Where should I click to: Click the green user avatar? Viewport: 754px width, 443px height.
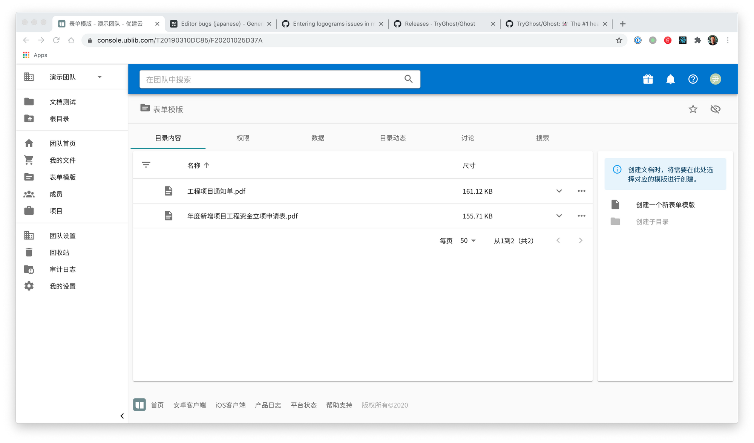point(715,79)
